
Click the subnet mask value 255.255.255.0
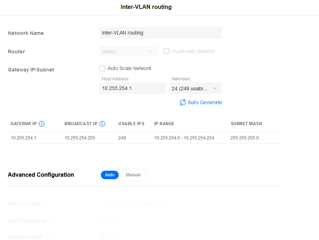coord(245,138)
